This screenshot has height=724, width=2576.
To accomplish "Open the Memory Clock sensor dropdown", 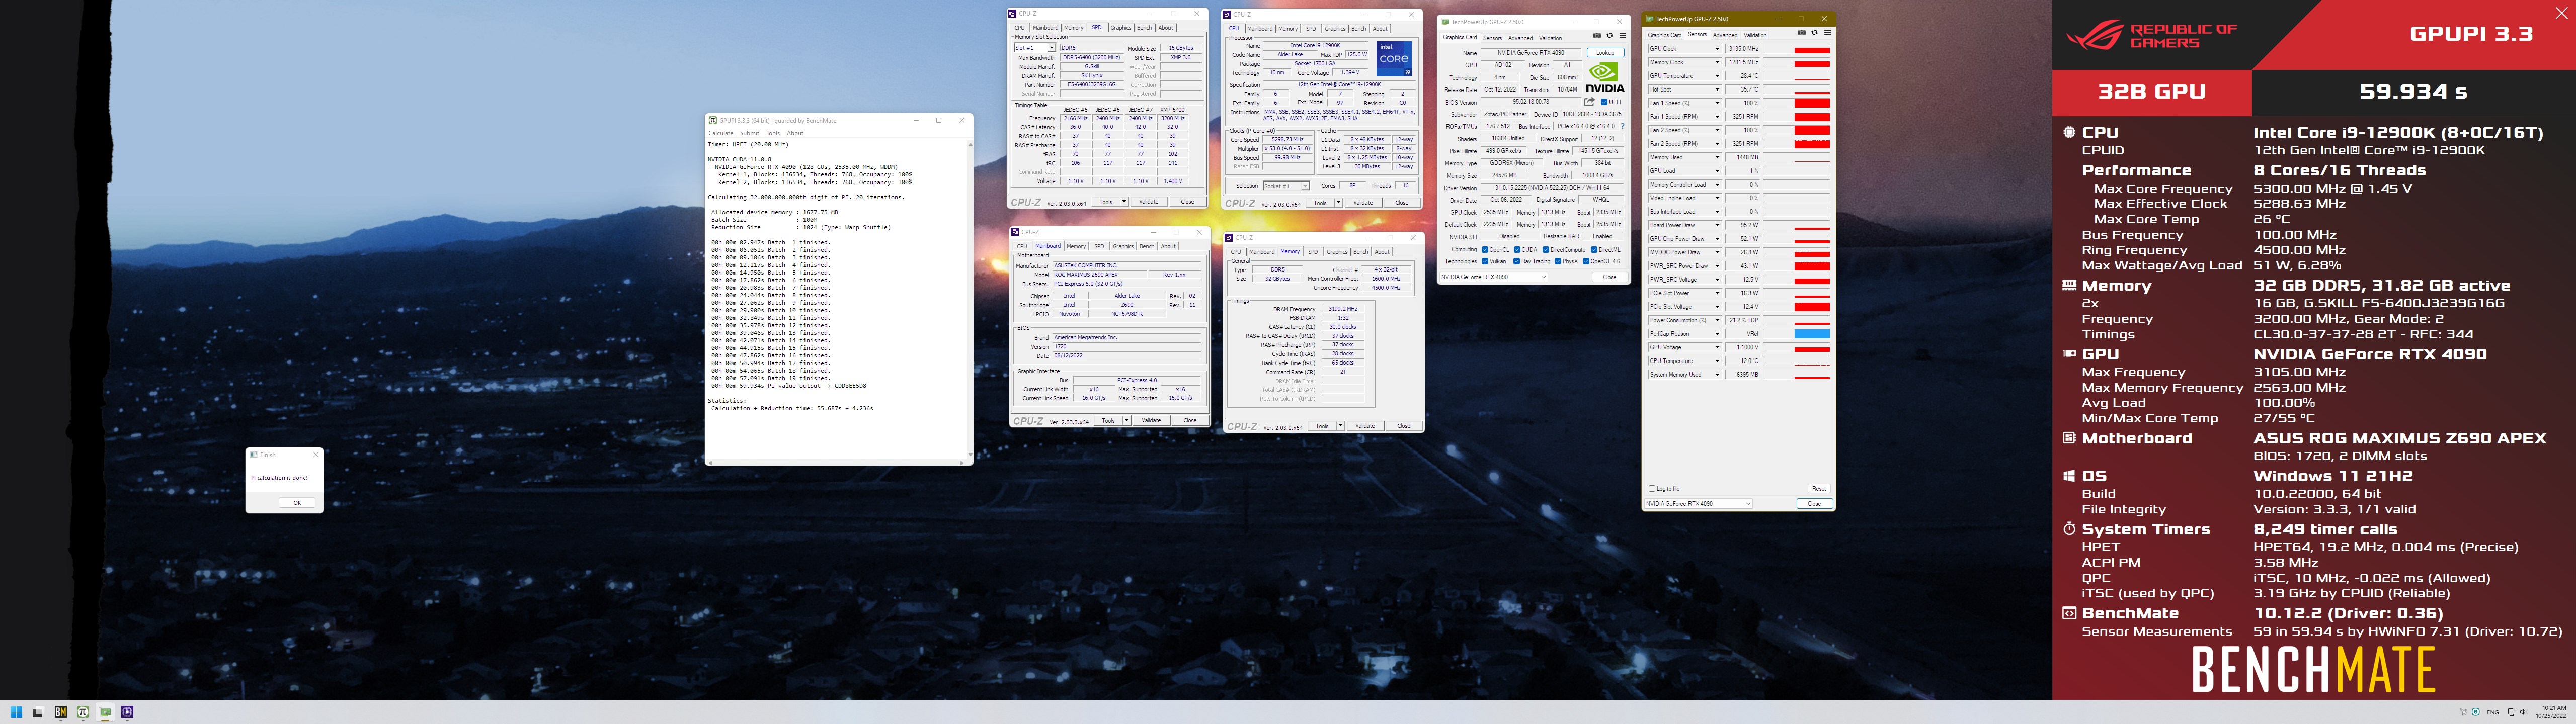I will [1718, 62].
